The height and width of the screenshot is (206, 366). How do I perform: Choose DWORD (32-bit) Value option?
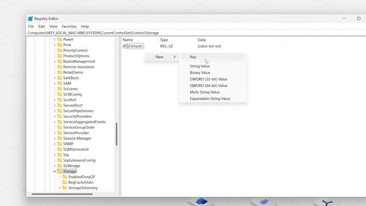pos(213,79)
